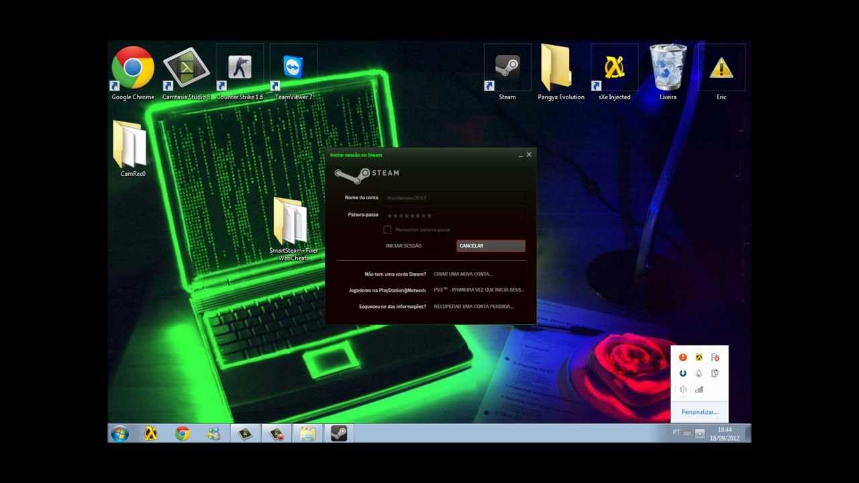Launch the Counter Strike 1.6 desktop shortcut

[240, 72]
